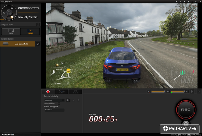Click the 008h25m available time readout
Screen dimensions: 202x136
pyautogui.click(x=103, y=119)
